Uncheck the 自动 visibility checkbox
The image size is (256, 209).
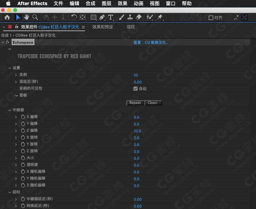(x=136, y=89)
